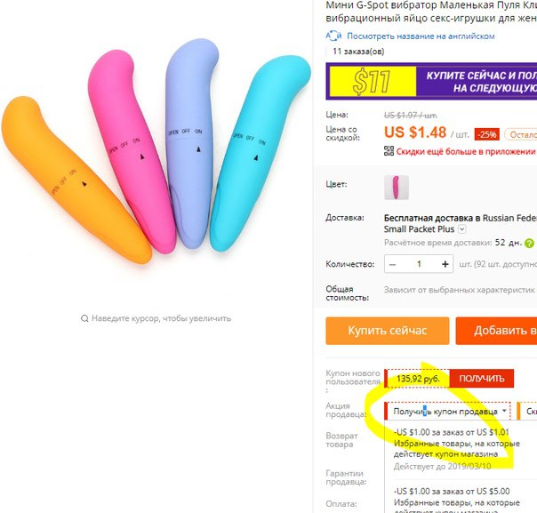
Task: Decrease quantity with the minus button
Action: pos(393,264)
